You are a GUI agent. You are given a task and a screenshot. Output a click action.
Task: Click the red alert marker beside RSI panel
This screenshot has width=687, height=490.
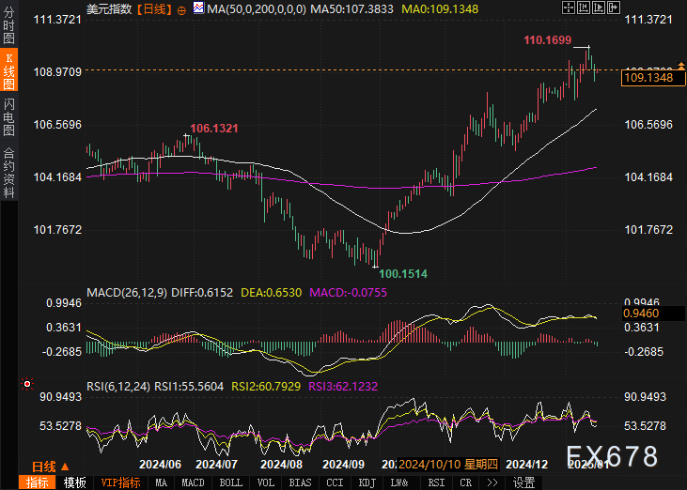(26, 384)
